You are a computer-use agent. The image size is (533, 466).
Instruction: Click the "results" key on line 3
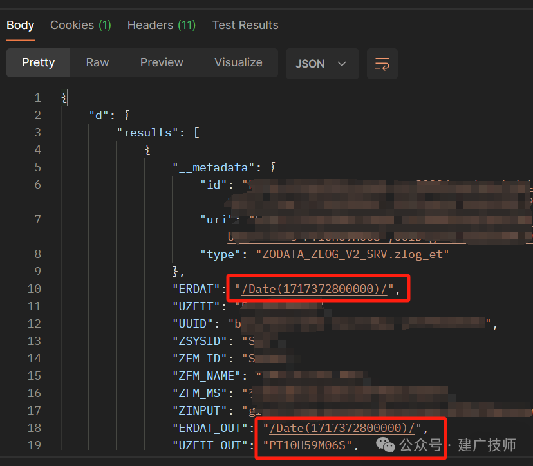147,133
